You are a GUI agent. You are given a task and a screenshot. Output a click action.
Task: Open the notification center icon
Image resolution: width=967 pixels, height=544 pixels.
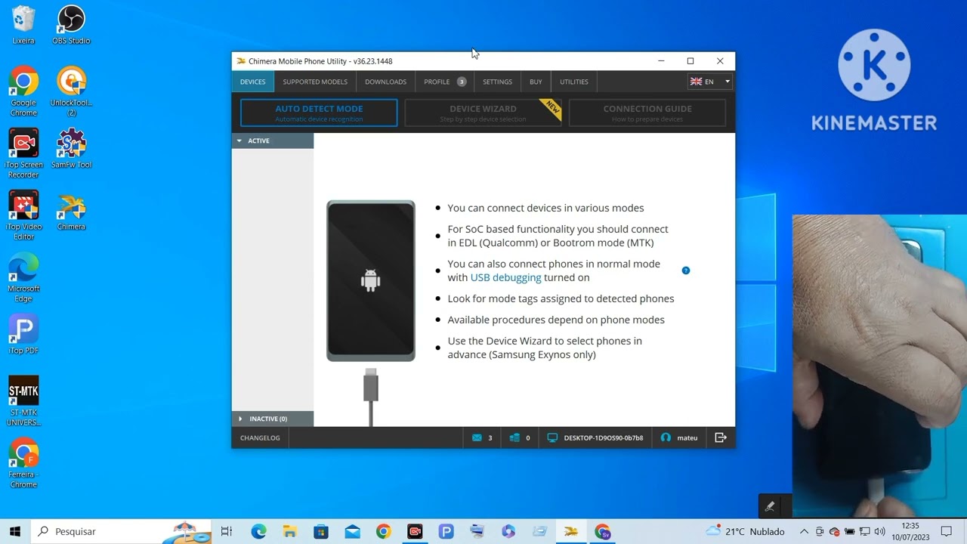947,532
